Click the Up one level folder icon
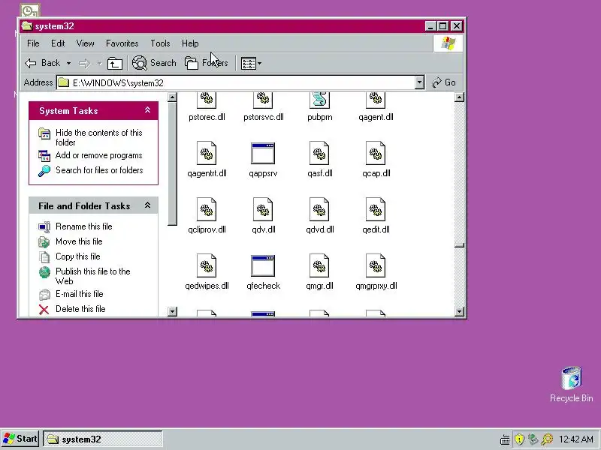 point(115,63)
